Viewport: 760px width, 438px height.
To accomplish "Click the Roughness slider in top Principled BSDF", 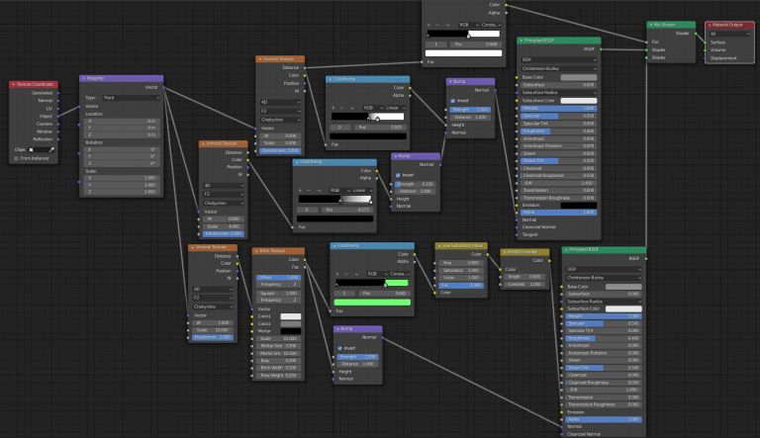I will pyautogui.click(x=558, y=130).
